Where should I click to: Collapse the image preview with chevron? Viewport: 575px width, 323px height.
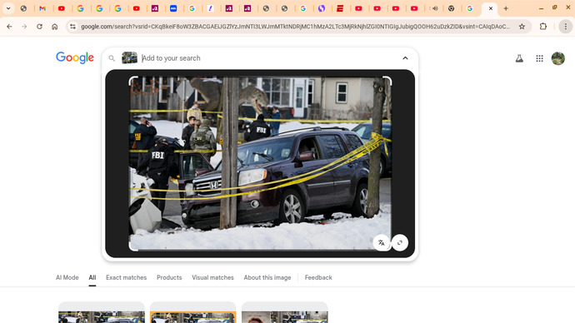pyautogui.click(x=405, y=58)
